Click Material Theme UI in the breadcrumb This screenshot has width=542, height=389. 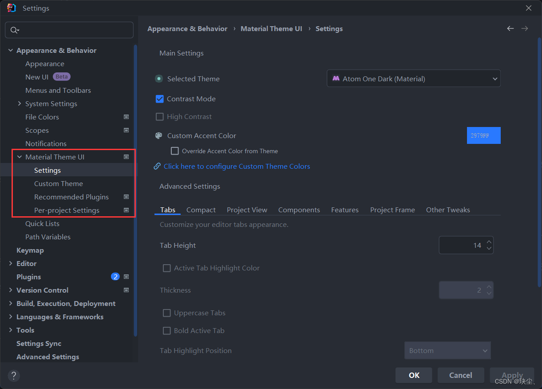[x=271, y=28]
